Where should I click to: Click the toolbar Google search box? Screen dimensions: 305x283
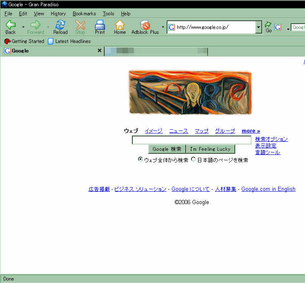click(x=298, y=27)
